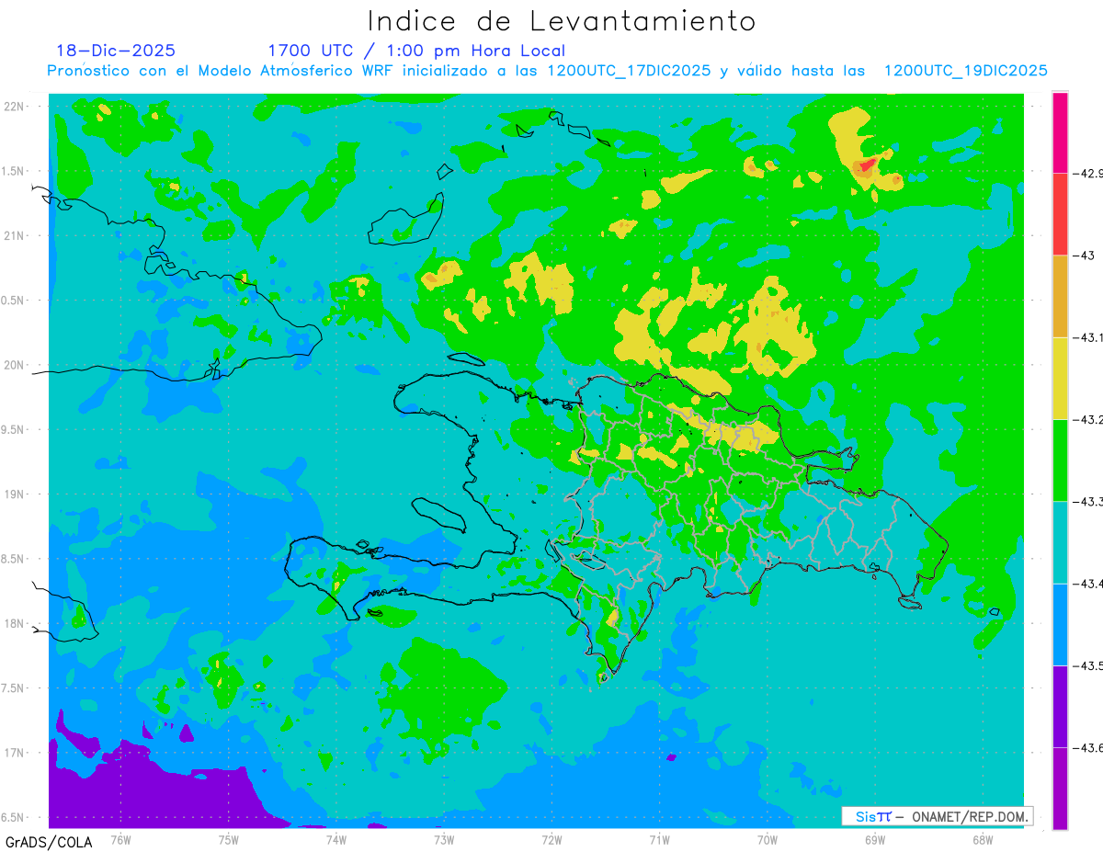Click the '-42.9' legend value

pyautogui.click(x=1087, y=173)
